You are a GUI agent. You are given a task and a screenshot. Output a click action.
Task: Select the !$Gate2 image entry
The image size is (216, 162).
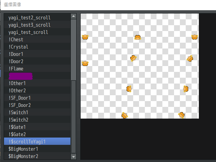pos(37,134)
